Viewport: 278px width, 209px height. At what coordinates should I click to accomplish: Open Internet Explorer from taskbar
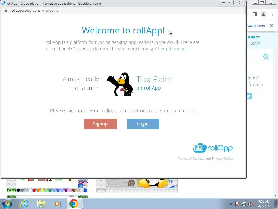tap(24, 204)
